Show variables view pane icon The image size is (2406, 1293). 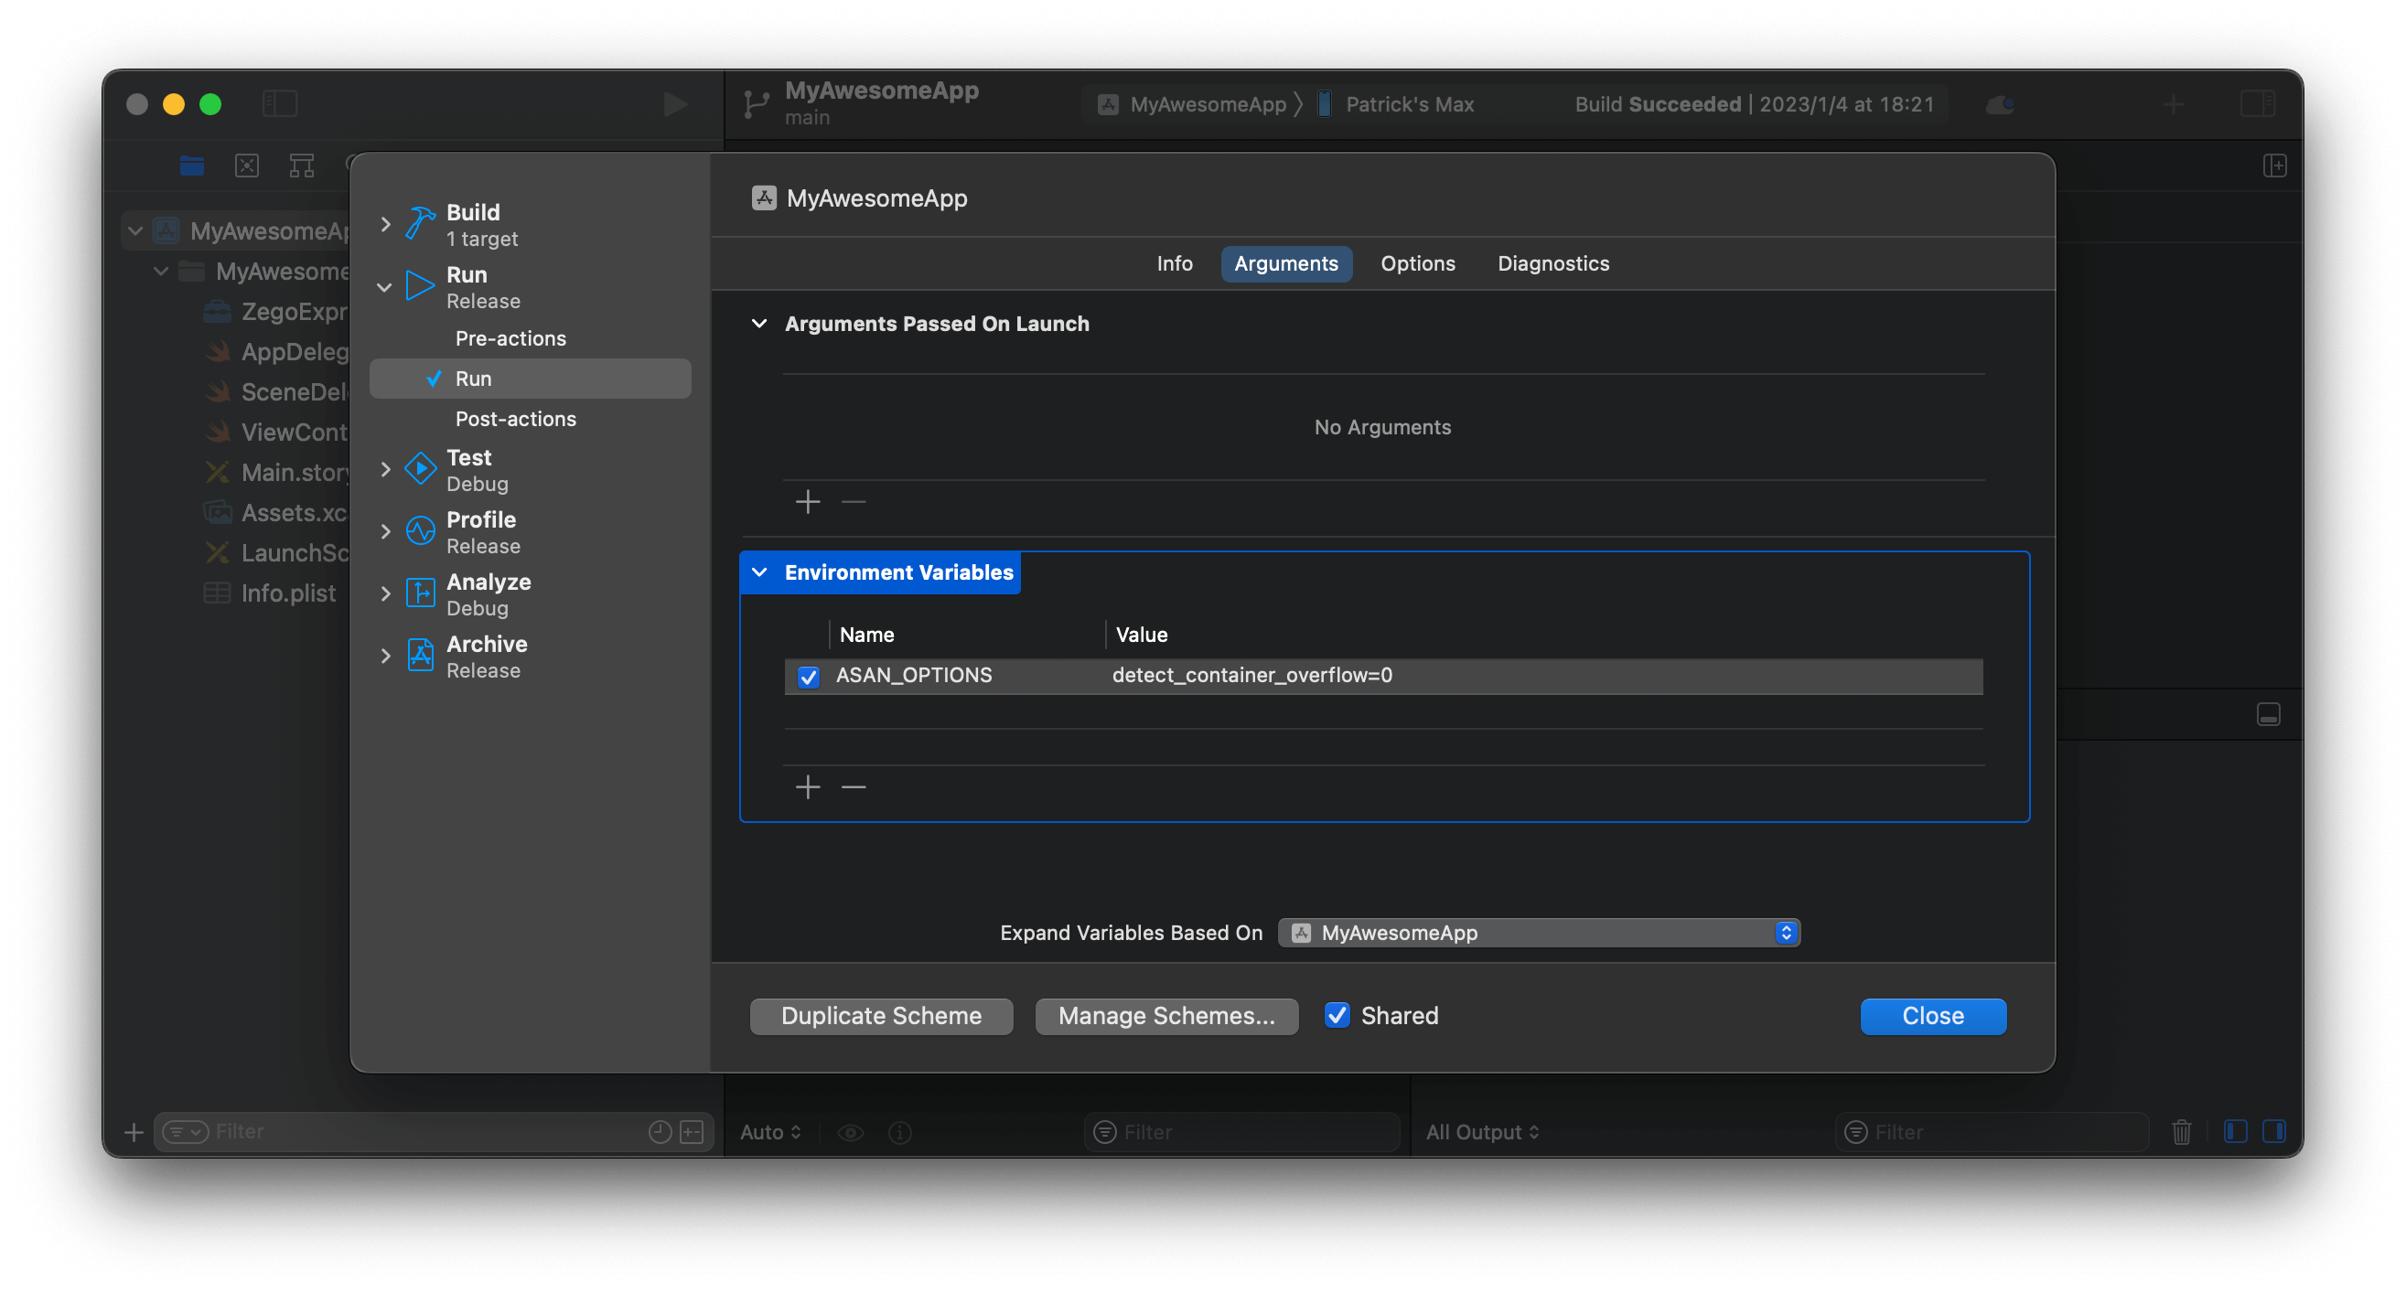point(2235,1131)
